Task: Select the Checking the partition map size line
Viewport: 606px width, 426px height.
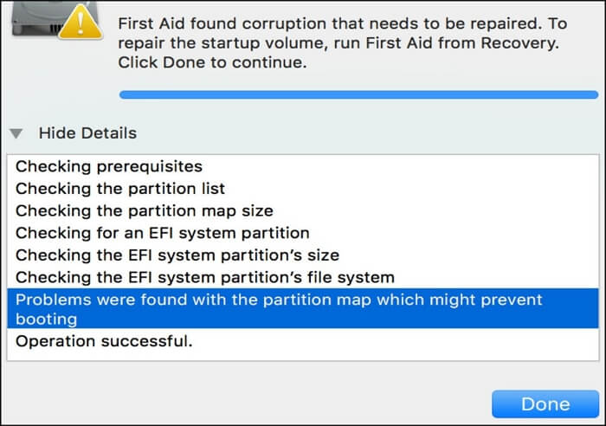Action: click(x=144, y=210)
